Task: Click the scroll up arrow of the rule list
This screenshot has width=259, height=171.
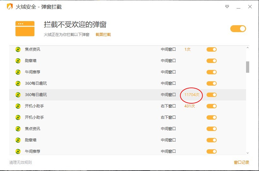Action: [247, 48]
